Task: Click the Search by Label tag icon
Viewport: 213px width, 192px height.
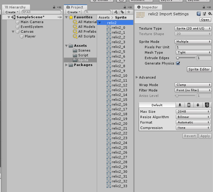Action: [x=122, y=12]
